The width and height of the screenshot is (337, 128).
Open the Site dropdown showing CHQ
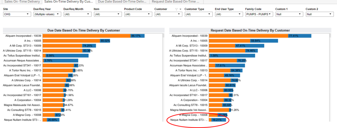[x=17, y=14]
